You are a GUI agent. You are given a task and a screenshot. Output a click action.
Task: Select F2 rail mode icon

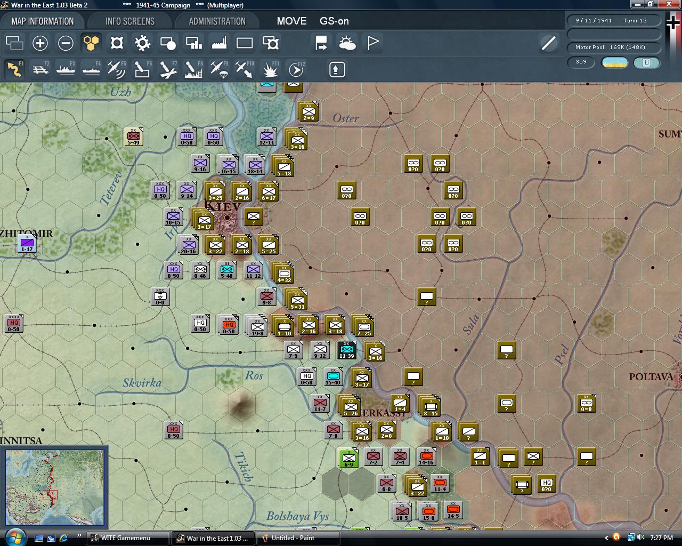40,69
